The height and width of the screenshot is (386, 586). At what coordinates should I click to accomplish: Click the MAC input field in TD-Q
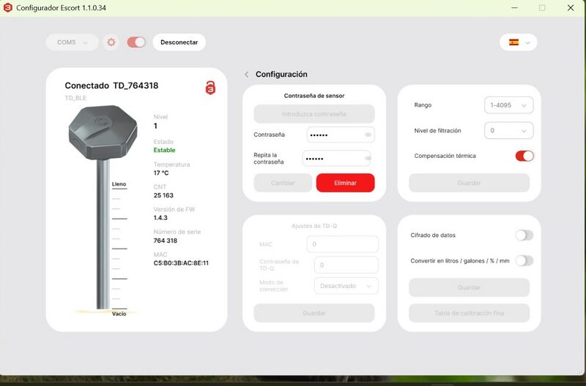(342, 244)
